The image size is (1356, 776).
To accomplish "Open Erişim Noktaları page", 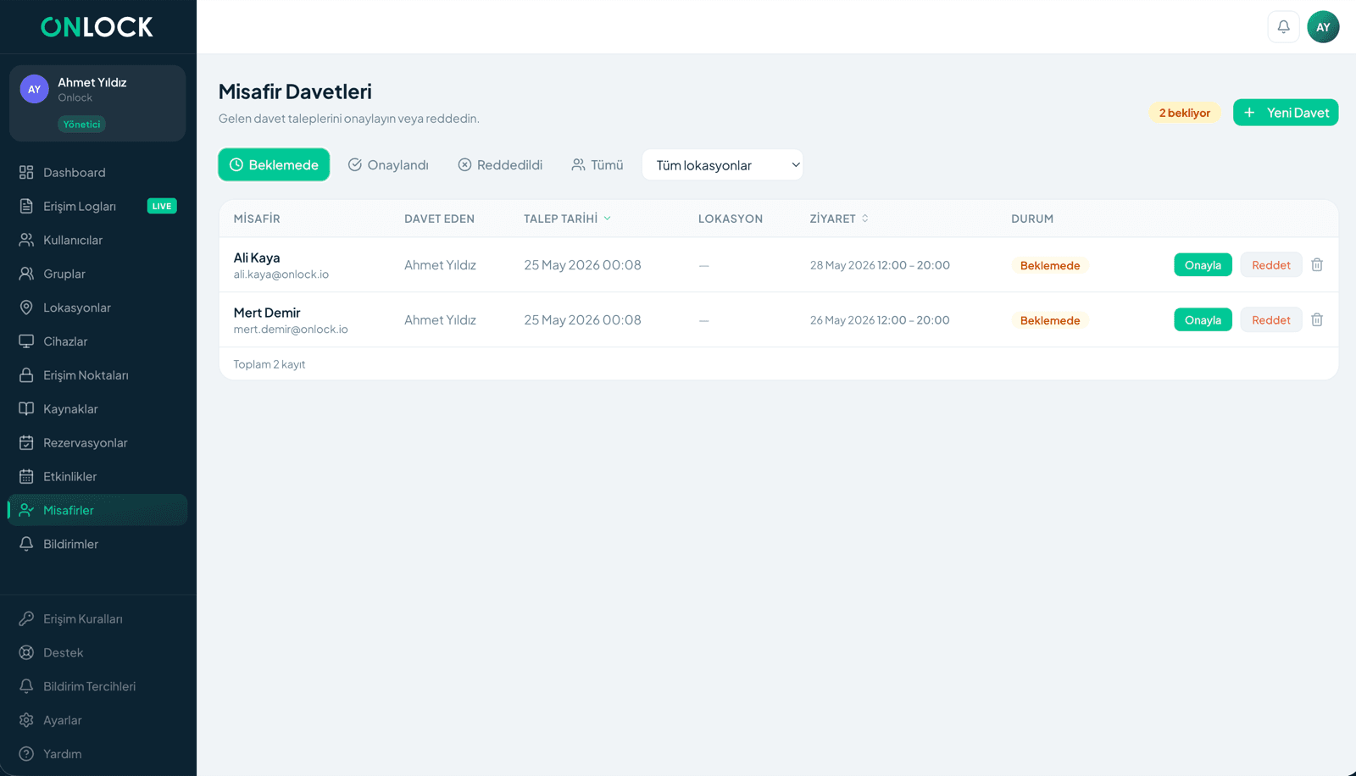I will tap(97, 375).
